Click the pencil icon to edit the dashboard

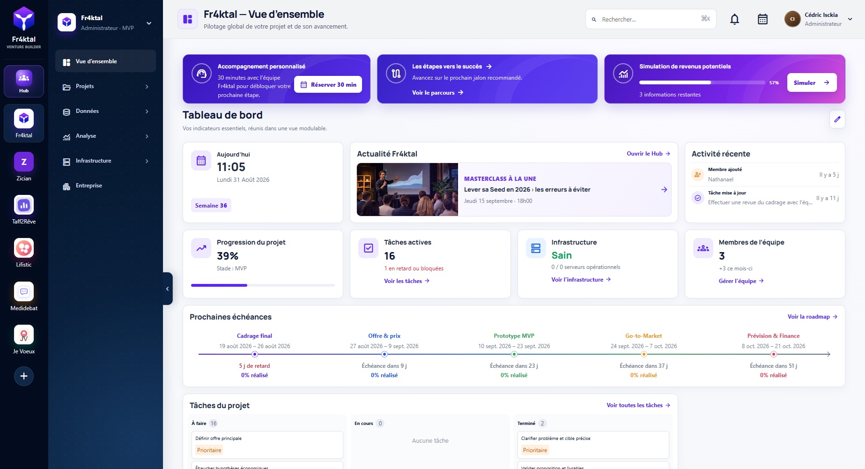[837, 119]
